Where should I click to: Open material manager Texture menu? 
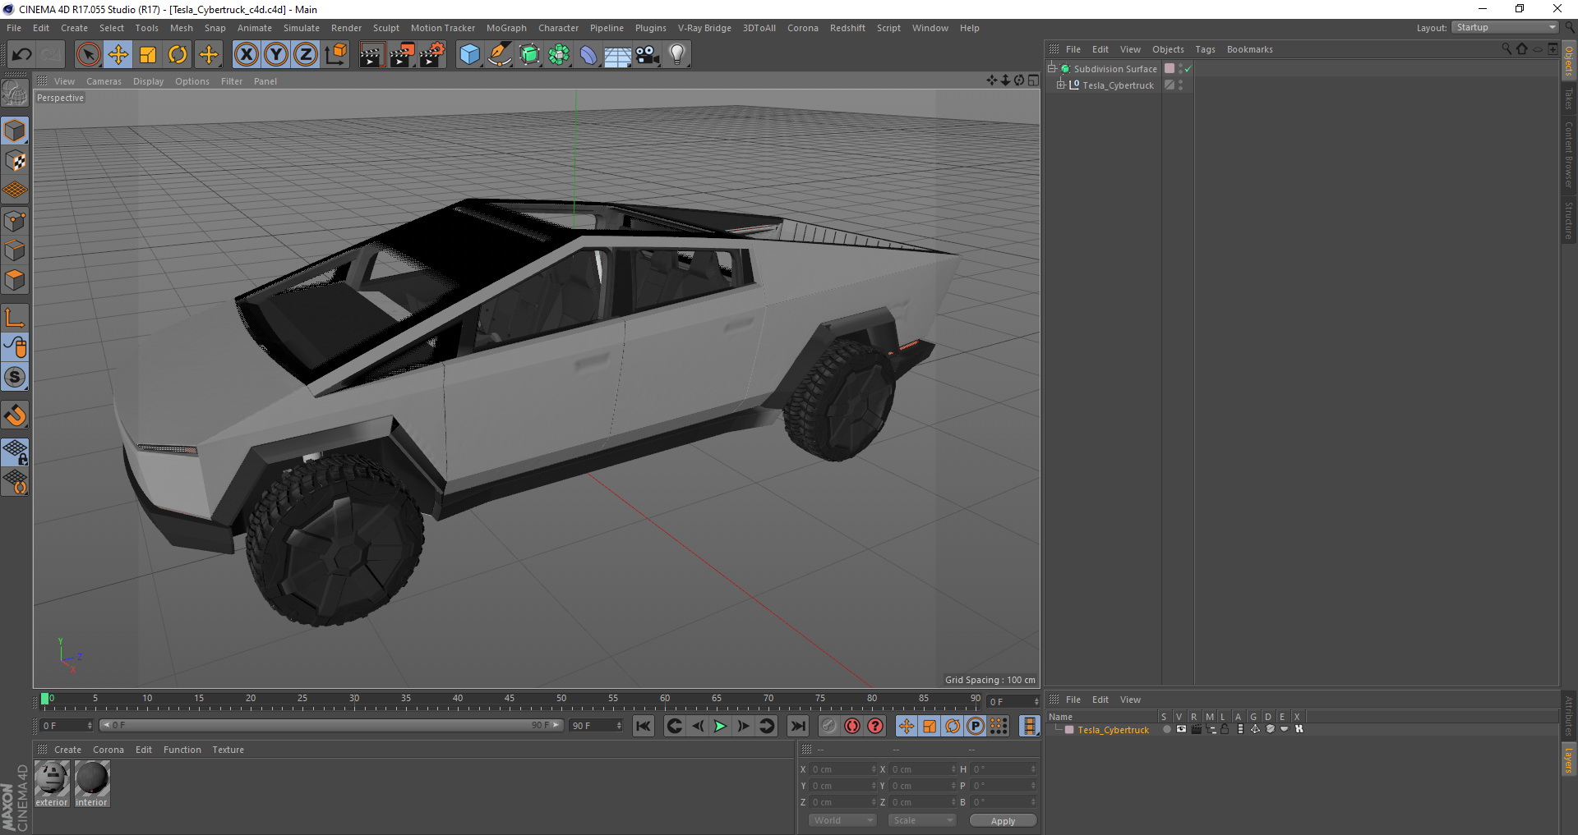(x=228, y=750)
